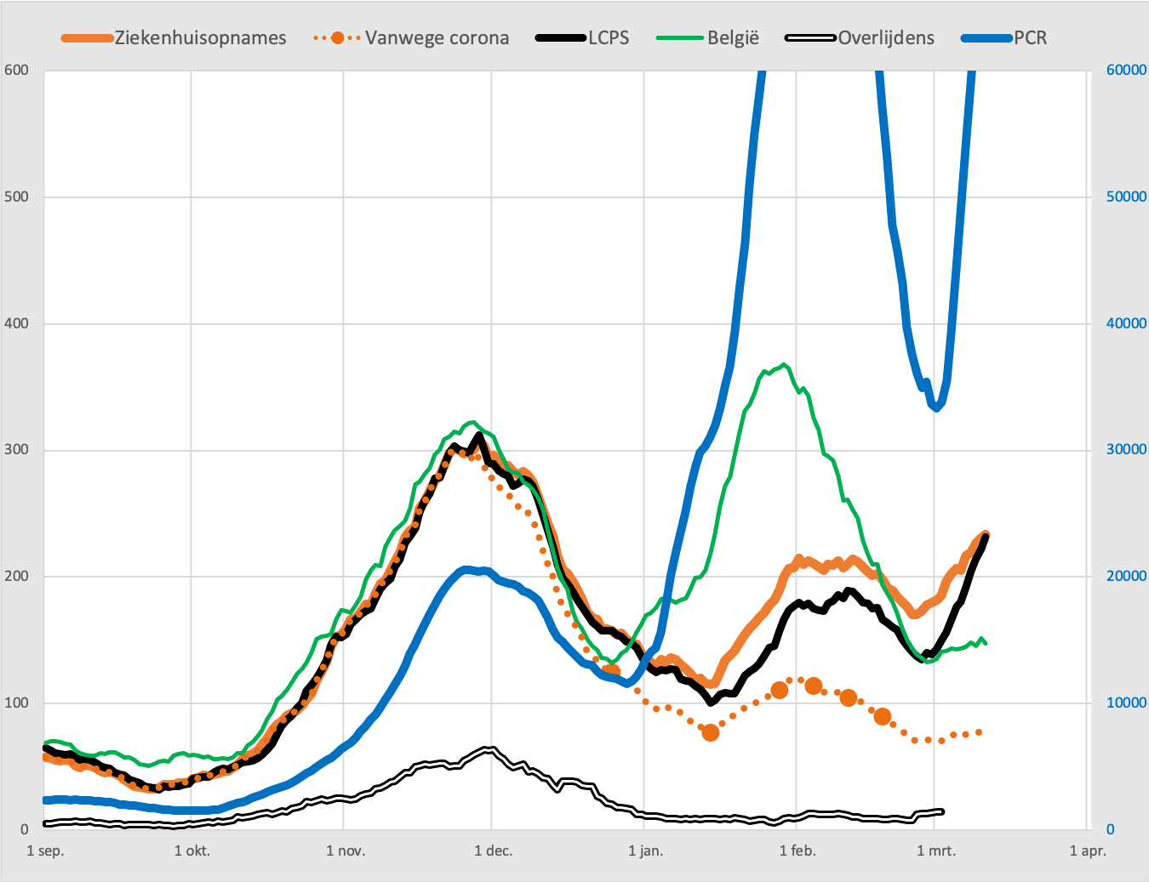The width and height of the screenshot is (1149, 882).
Task: Click the left axis label 100
Action: 17,703
